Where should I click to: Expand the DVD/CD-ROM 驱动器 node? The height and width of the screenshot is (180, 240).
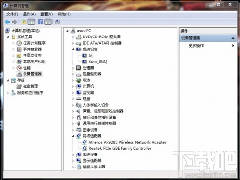[x=73, y=37]
